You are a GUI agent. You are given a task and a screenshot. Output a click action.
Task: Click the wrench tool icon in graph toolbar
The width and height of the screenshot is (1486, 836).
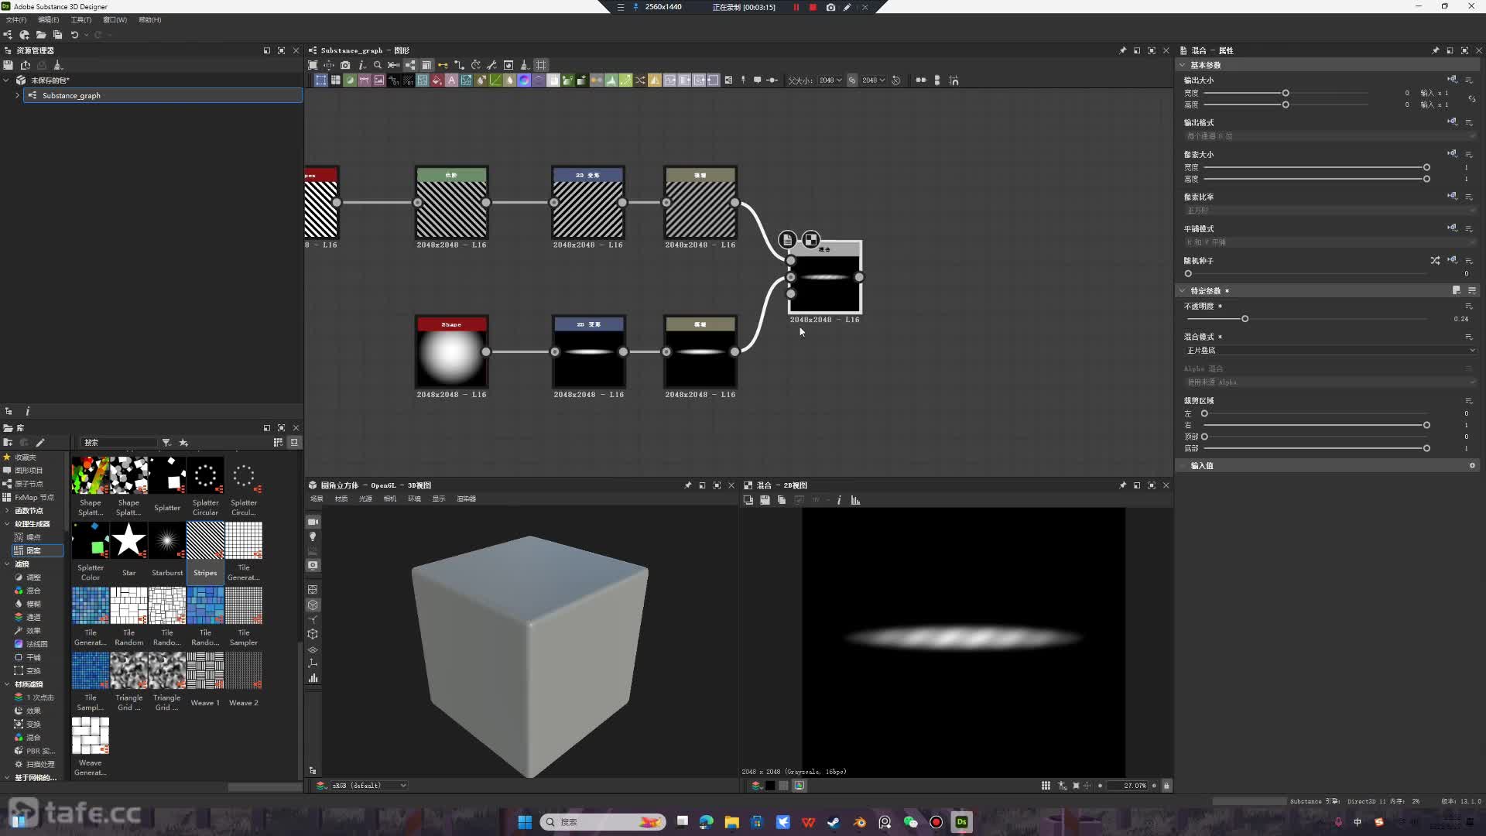[491, 65]
